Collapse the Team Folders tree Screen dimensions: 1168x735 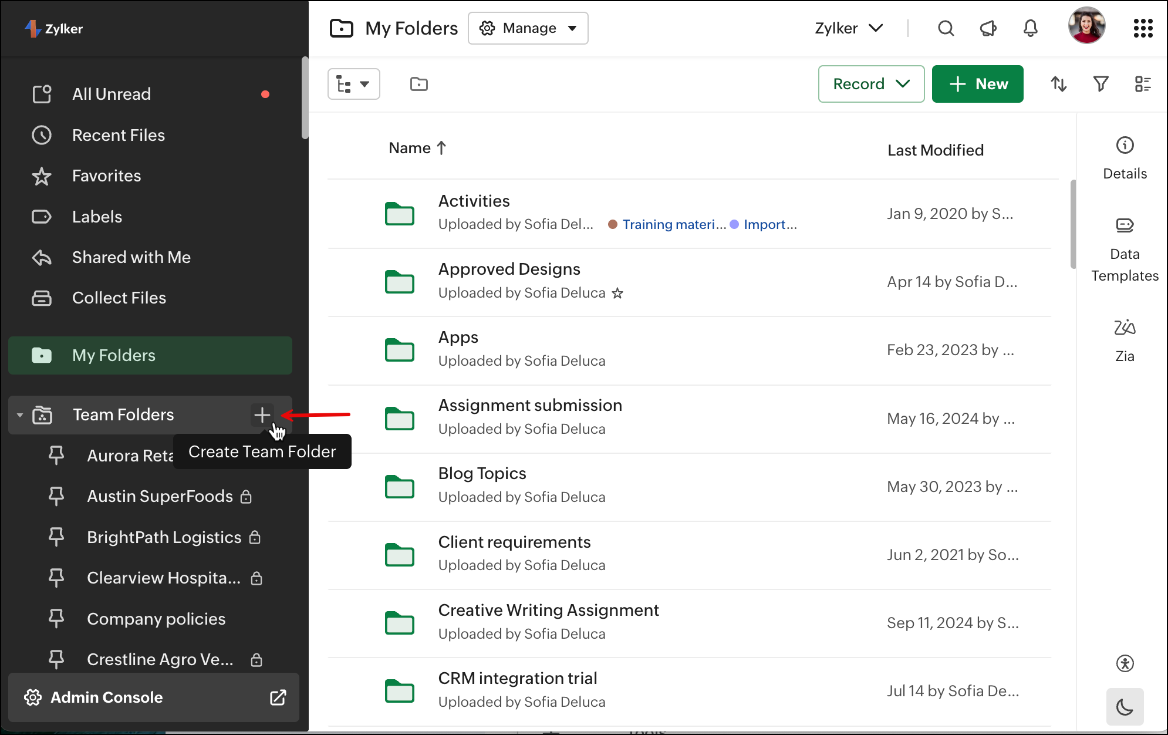tap(20, 415)
